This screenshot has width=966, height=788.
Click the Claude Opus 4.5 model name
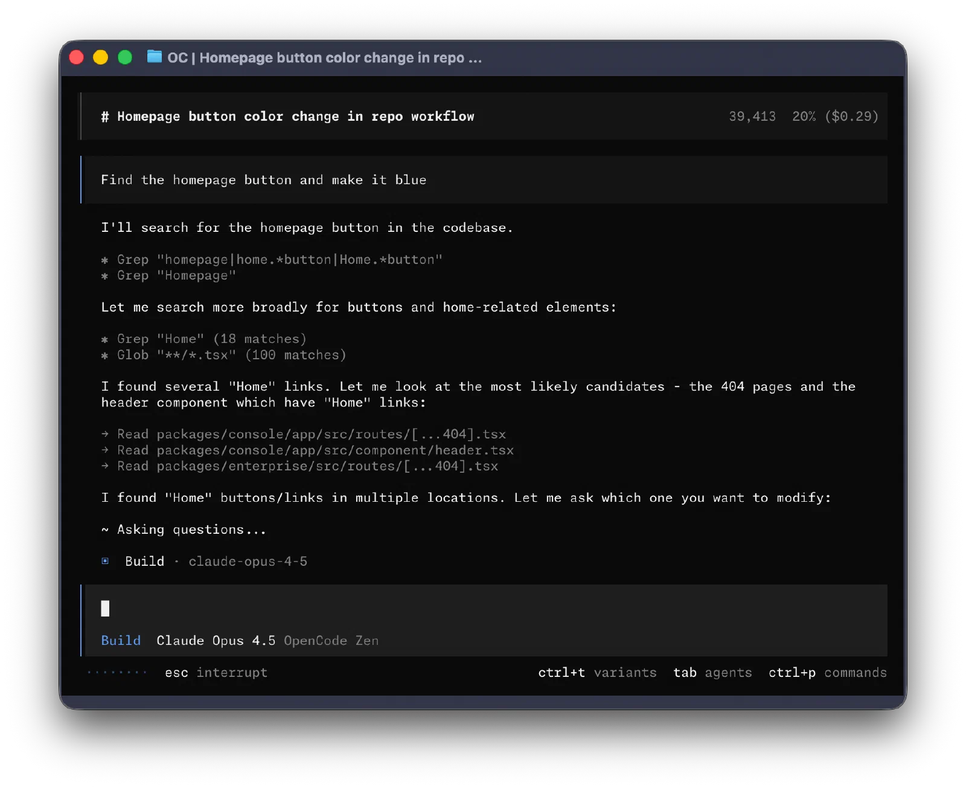point(216,640)
